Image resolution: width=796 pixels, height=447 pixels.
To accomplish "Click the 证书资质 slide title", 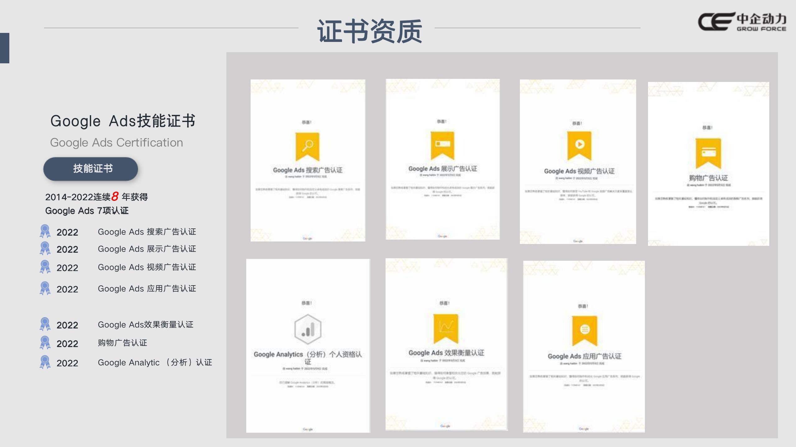I will click(x=369, y=31).
